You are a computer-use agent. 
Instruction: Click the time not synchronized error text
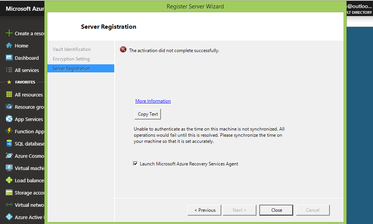tap(209, 135)
